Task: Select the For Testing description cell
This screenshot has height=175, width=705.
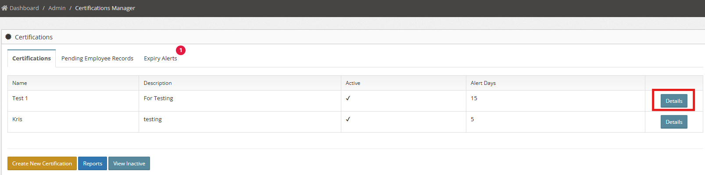Action: (x=240, y=101)
